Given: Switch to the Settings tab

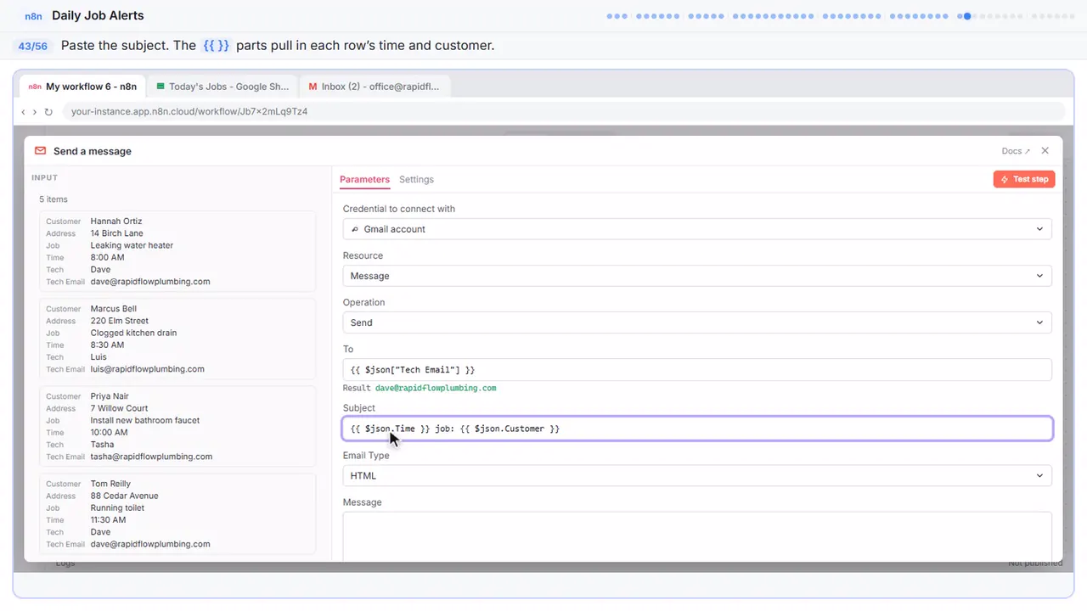Looking at the screenshot, I should tap(416, 180).
